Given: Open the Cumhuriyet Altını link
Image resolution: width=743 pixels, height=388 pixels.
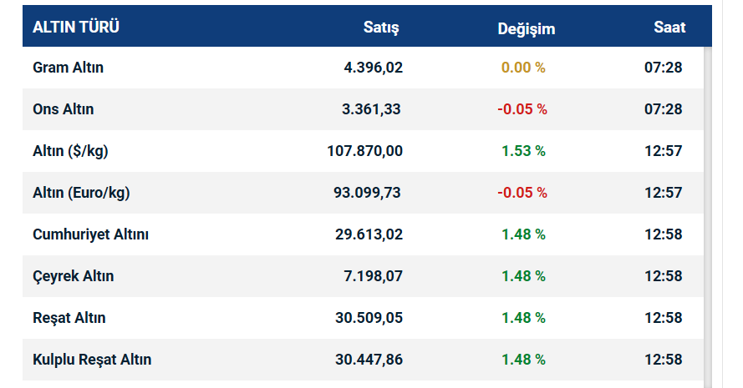Looking at the screenshot, I should tap(90, 234).
